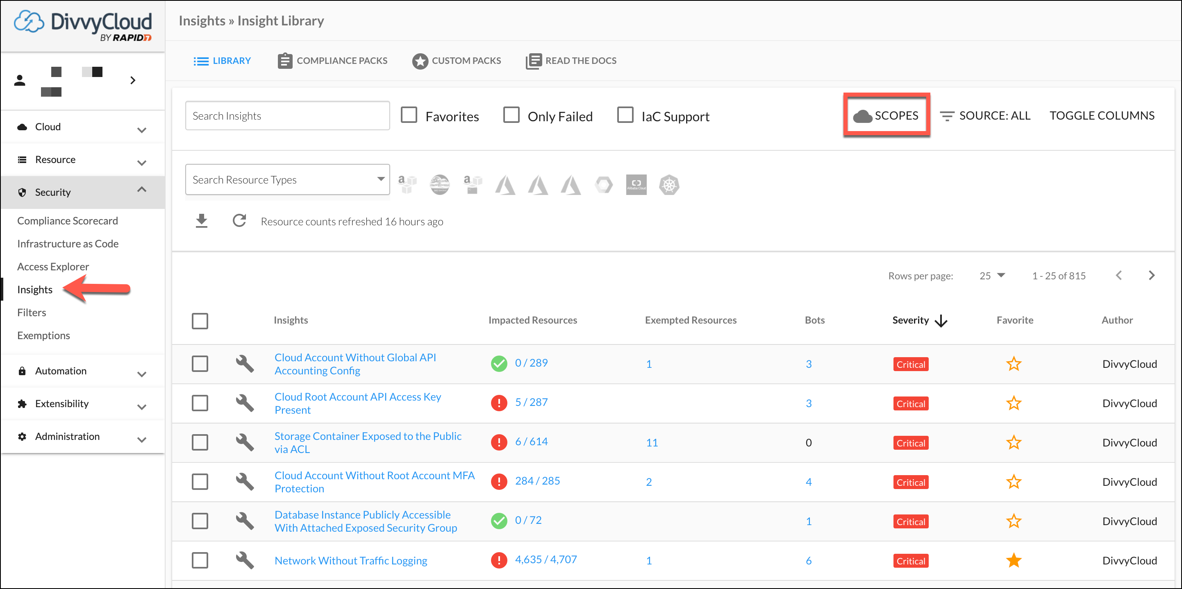Filter by the AWS China icon
This screenshot has height=589, width=1182.
point(473,184)
